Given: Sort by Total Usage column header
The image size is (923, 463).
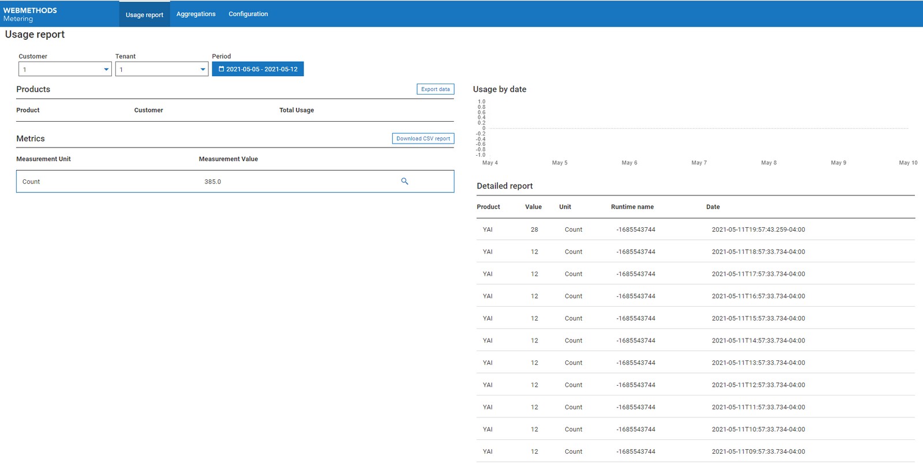Looking at the screenshot, I should click(x=297, y=110).
